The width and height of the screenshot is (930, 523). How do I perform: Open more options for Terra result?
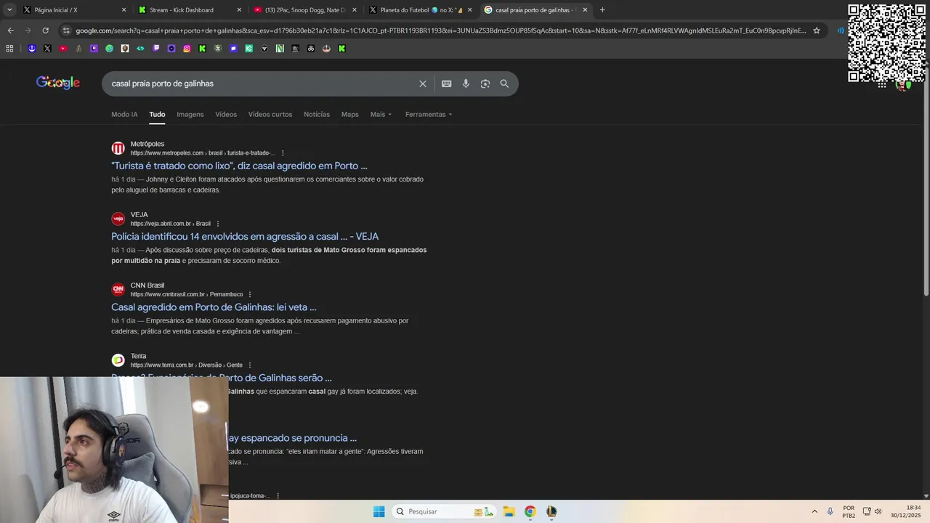pos(250,365)
